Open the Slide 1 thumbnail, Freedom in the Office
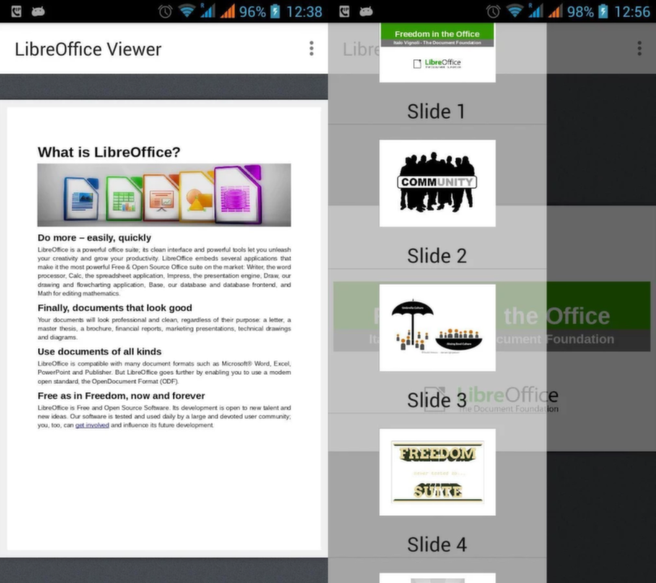 point(437,53)
